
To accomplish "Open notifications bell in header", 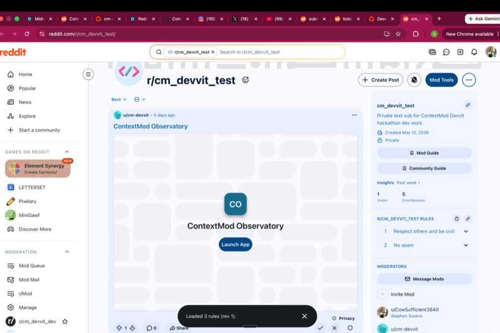I will click(474, 52).
